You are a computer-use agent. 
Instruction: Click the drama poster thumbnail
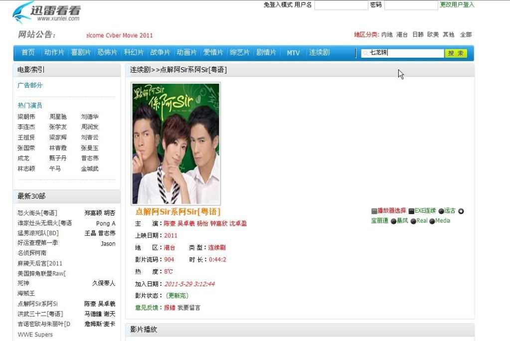[176, 144]
